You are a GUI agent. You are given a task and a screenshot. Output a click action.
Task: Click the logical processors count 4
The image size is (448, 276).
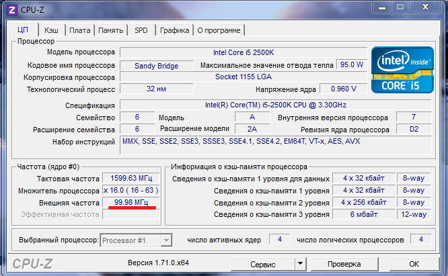(420, 239)
